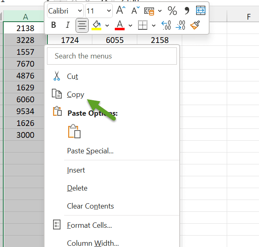Click Increase Decimal icon
This screenshot has height=247, width=259.
pos(166,25)
